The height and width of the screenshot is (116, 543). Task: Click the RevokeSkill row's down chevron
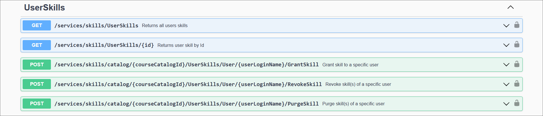(x=506, y=84)
